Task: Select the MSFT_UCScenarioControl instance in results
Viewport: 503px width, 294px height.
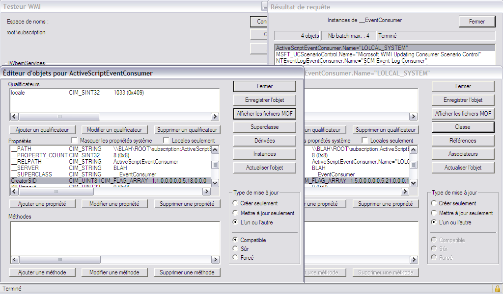Action: point(378,54)
